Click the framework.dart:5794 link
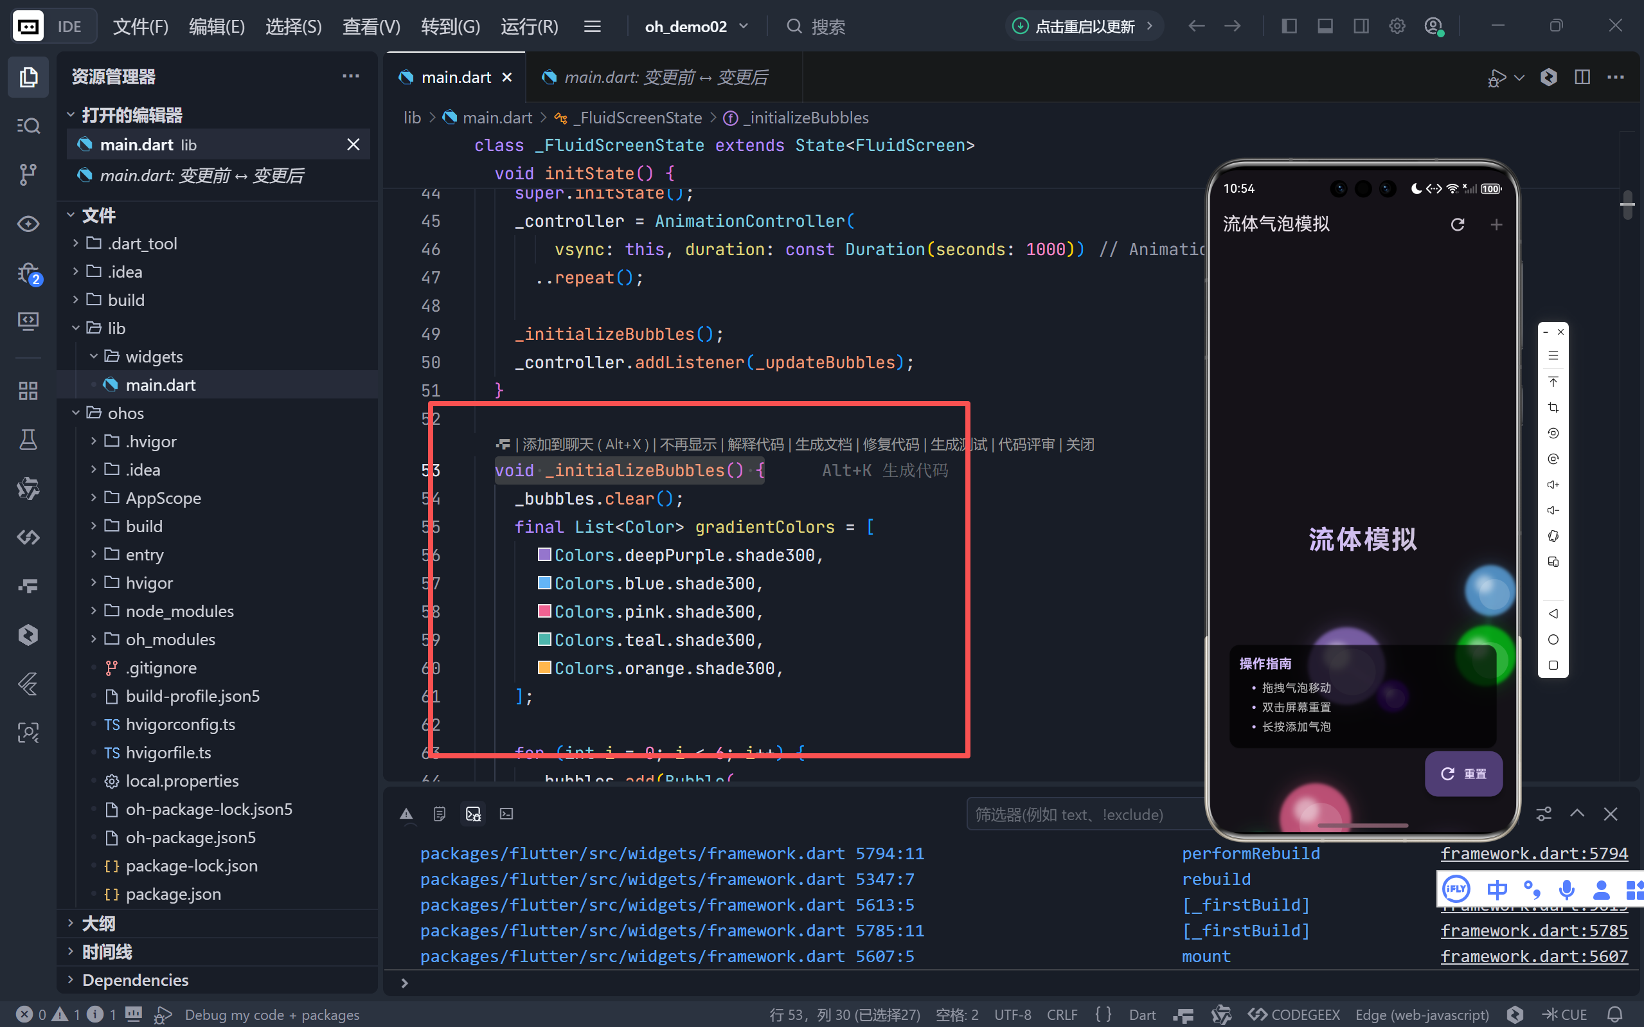This screenshot has height=1027, width=1644. 1534,853
